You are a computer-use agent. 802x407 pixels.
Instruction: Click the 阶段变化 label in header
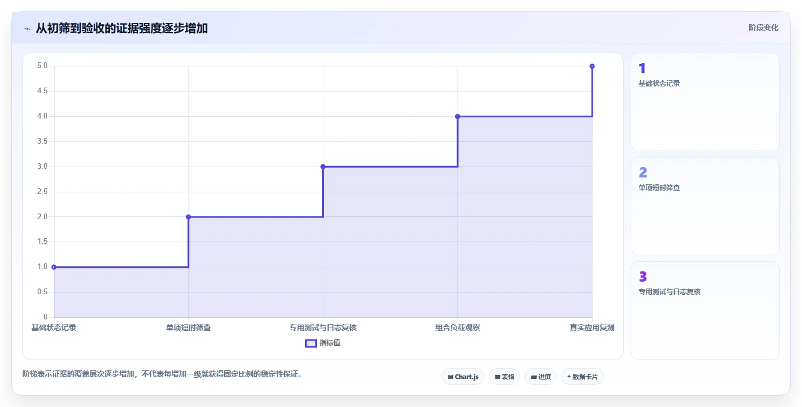point(764,27)
